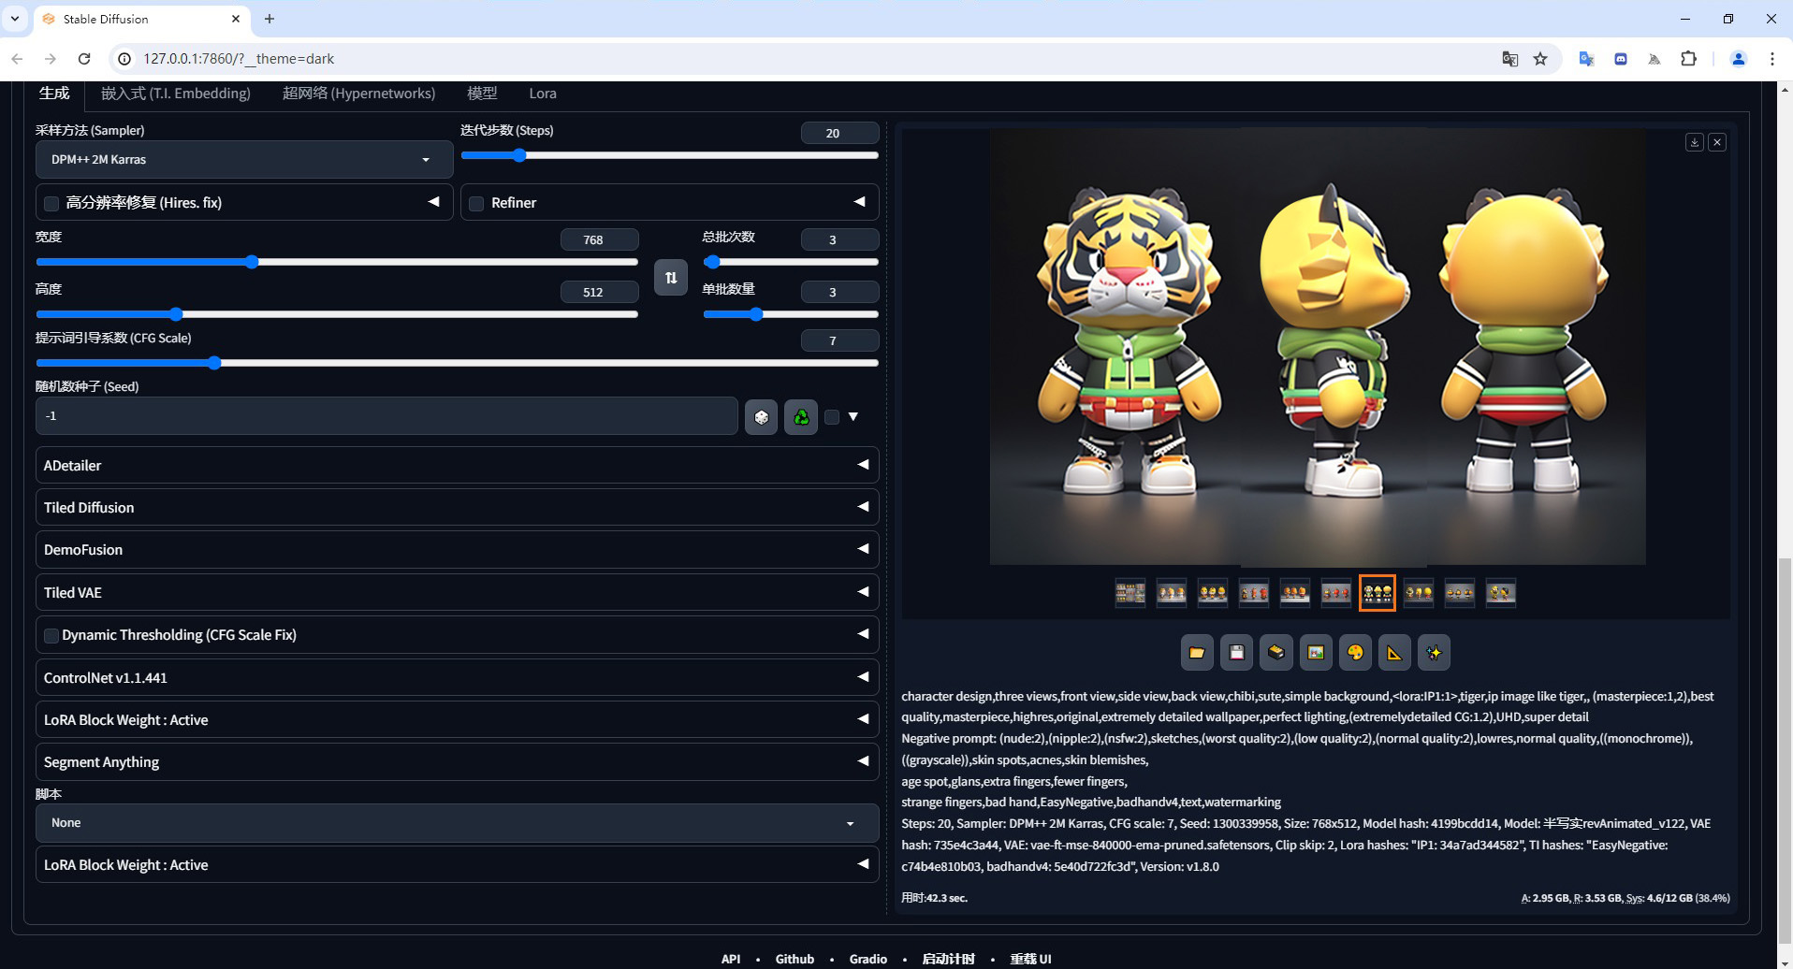Switch to the T.I. Embedding tab

[176, 93]
